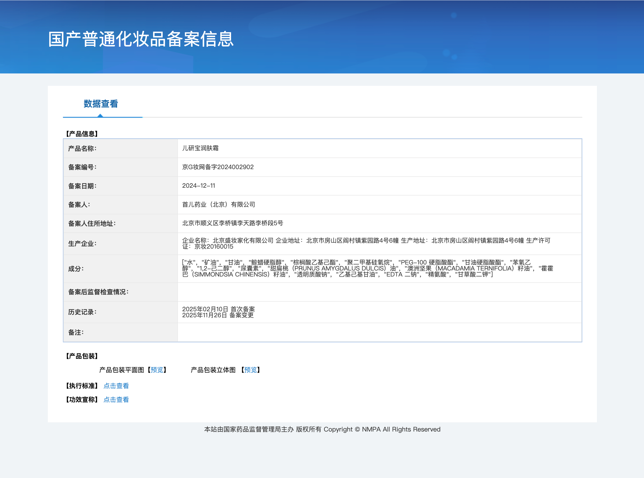Click the 生产企业 details cell
Image resolution: width=644 pixels, height=478 pixels.
pos(366,243)
